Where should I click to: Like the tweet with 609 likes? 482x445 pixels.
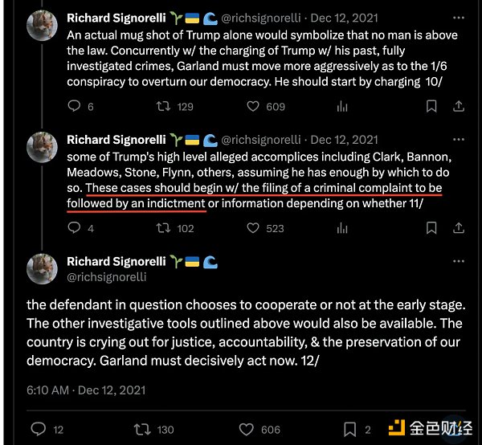click(253, 106)
